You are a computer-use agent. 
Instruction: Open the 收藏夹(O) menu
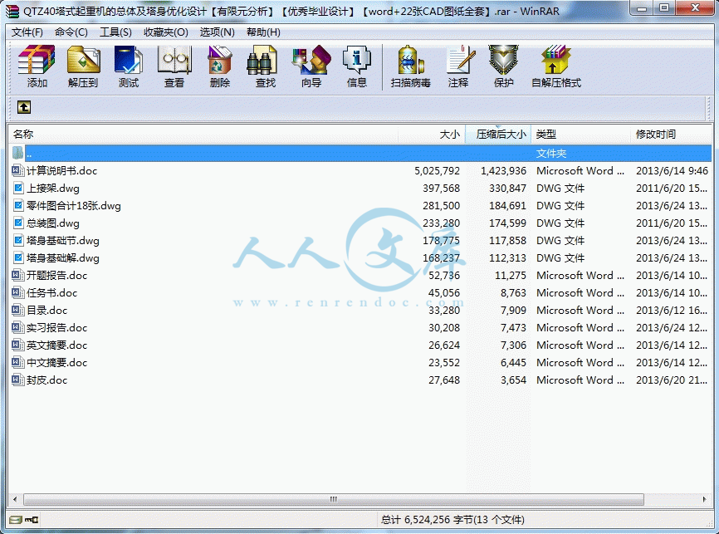(x=165, y=32)
